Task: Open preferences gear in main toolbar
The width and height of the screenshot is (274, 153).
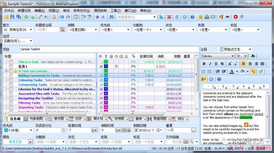Action: [185, 17]
